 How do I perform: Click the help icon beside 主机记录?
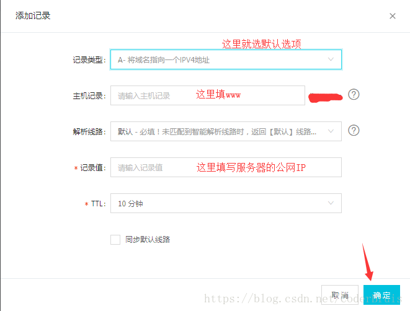354,95
